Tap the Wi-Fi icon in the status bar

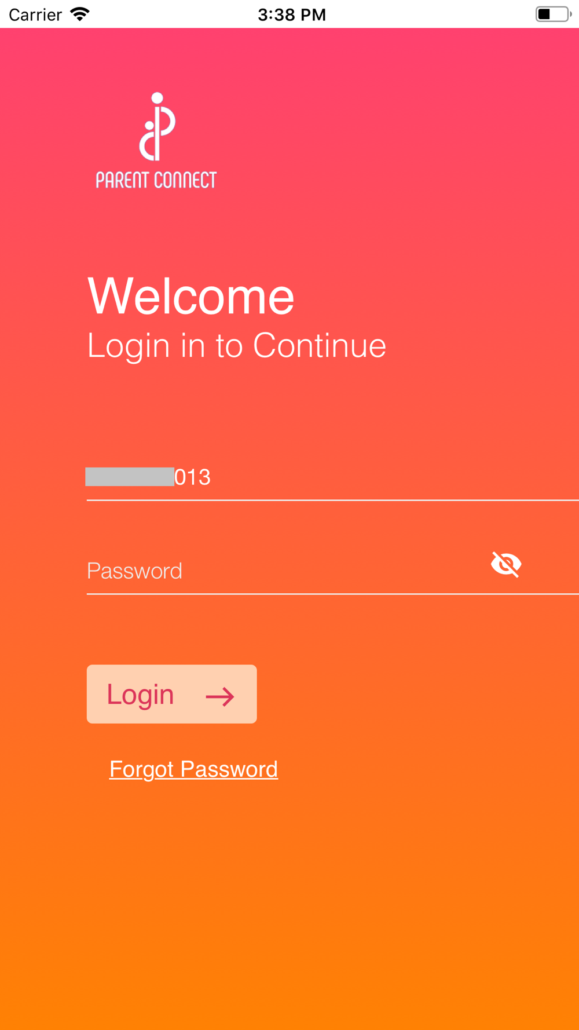coord(80,14)
